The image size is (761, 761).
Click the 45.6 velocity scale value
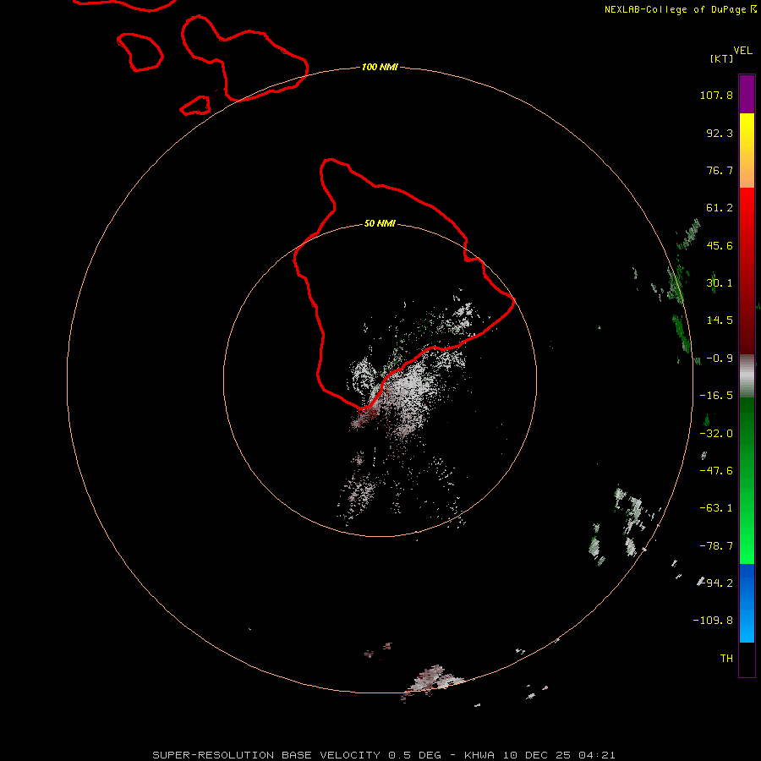pos(720,245)
